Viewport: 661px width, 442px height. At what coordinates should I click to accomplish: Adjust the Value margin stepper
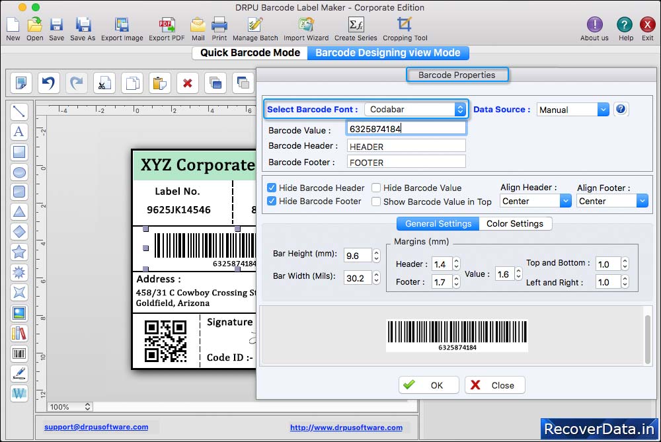(x=518, y=274)
